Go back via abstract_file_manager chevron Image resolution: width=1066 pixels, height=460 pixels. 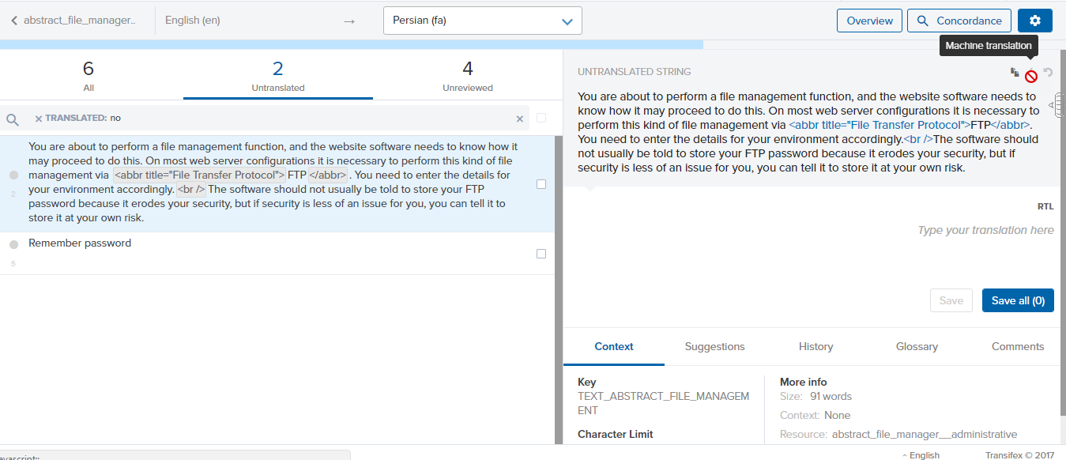coord(14,21)
